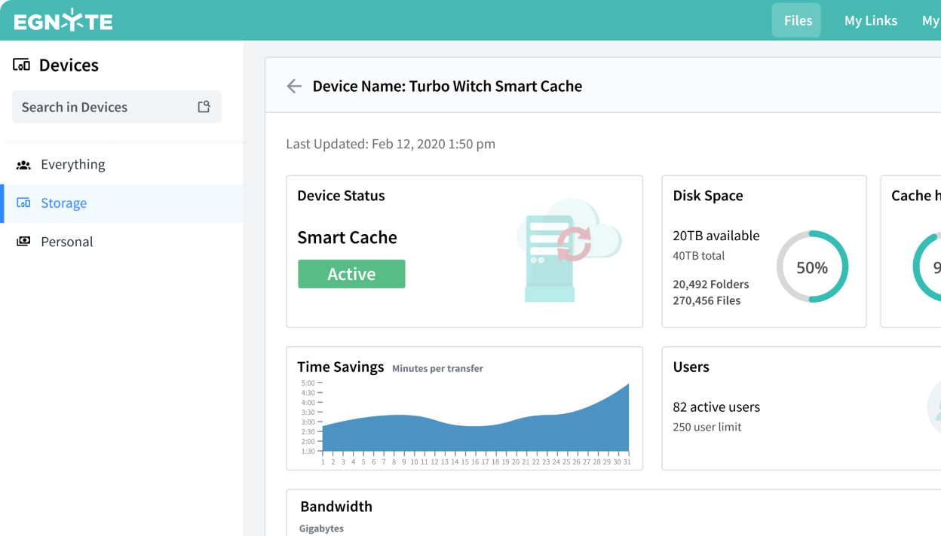Image resolution: width=941 pixels, height=536 pixels.
Task: Click the back arrow beside Device Name
Action: 294,87
